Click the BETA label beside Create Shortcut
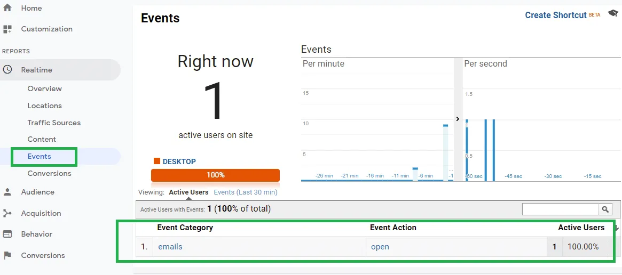 (594, 15)
